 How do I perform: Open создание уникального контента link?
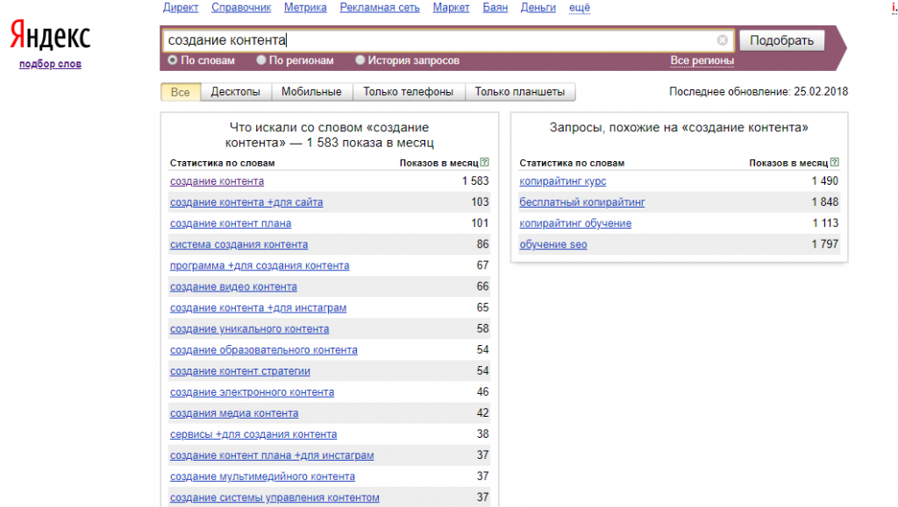tap(250, 329)
